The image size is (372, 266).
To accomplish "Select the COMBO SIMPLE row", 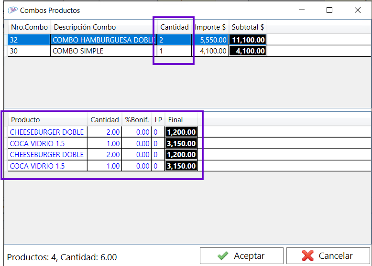I will [103, 51].
